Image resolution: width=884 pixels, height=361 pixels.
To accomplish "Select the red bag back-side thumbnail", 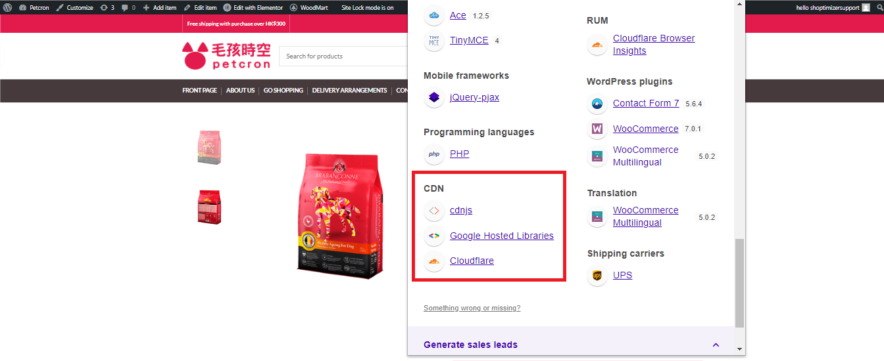I will point(210,207).
